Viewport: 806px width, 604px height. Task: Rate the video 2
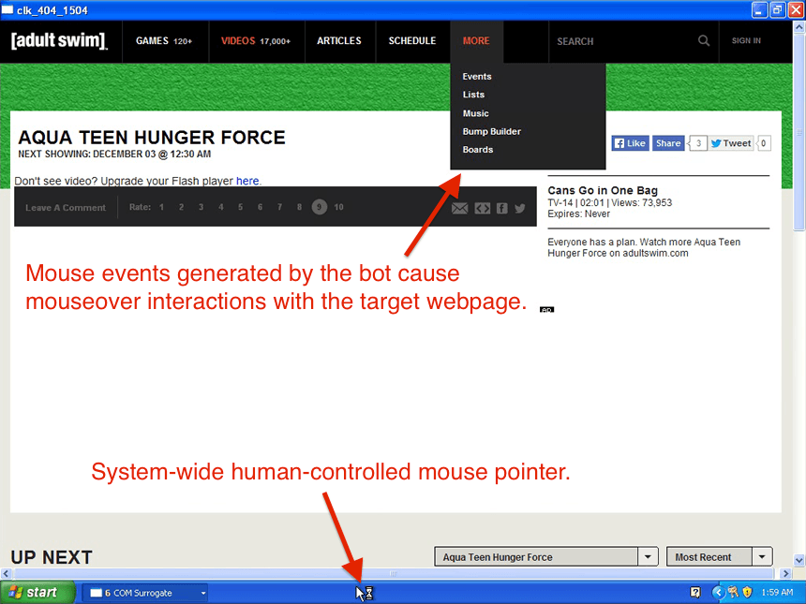tap(181, 207)
